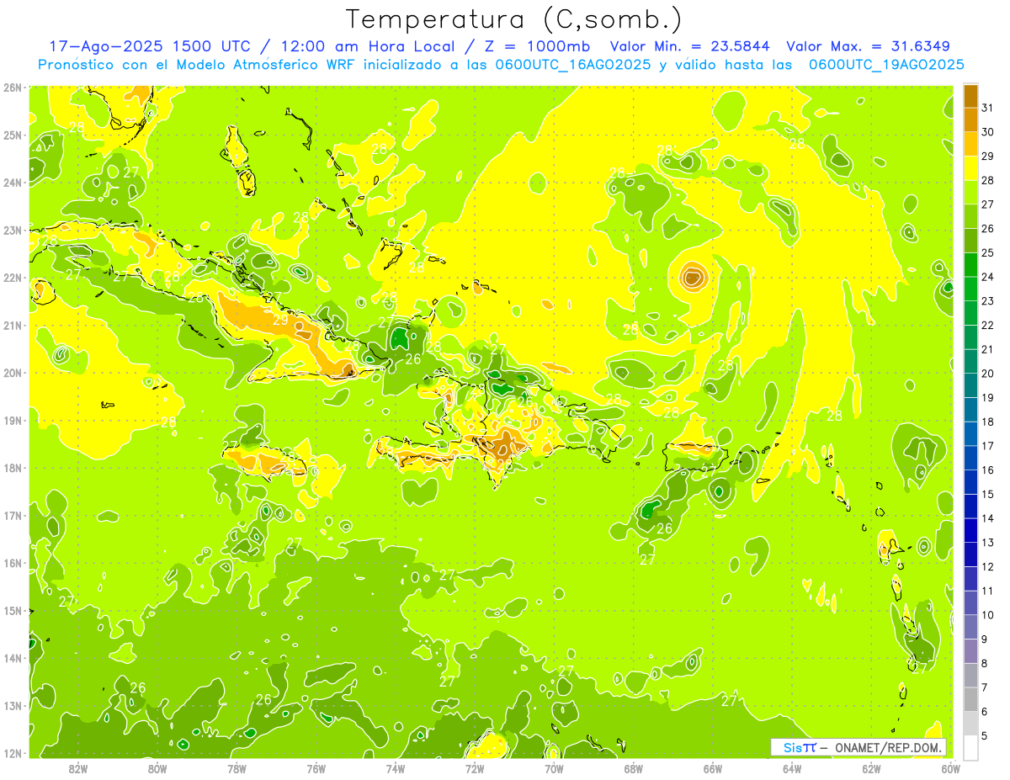
Task: Click the legend value "5"
Action: click(x=986, y=735)
